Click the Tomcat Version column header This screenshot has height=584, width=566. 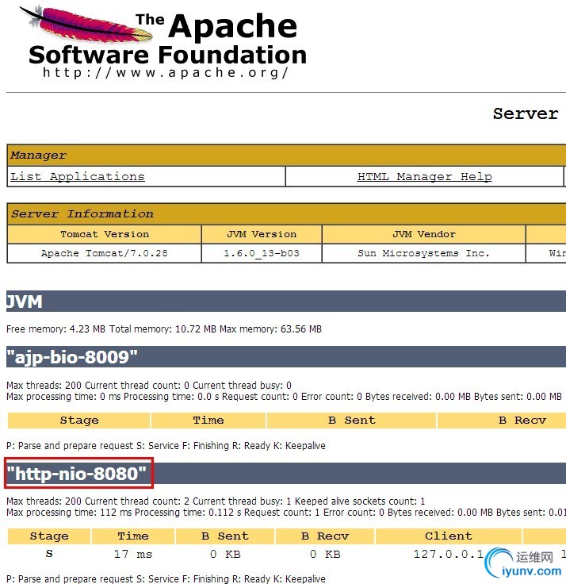point(105,234)
